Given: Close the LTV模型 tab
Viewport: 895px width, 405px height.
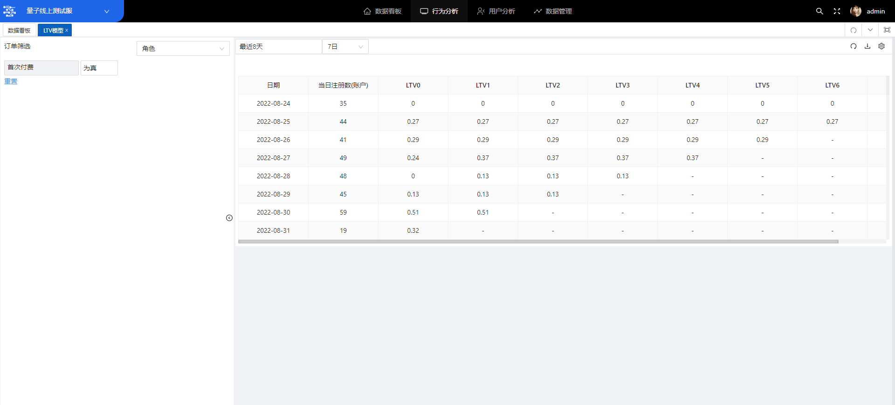Looking at the screenshot, I should (x=67, y=30).
